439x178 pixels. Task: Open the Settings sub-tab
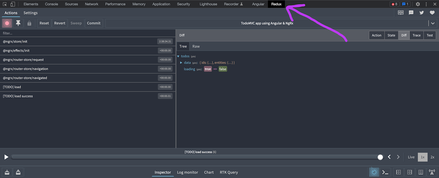click(31, 13)
